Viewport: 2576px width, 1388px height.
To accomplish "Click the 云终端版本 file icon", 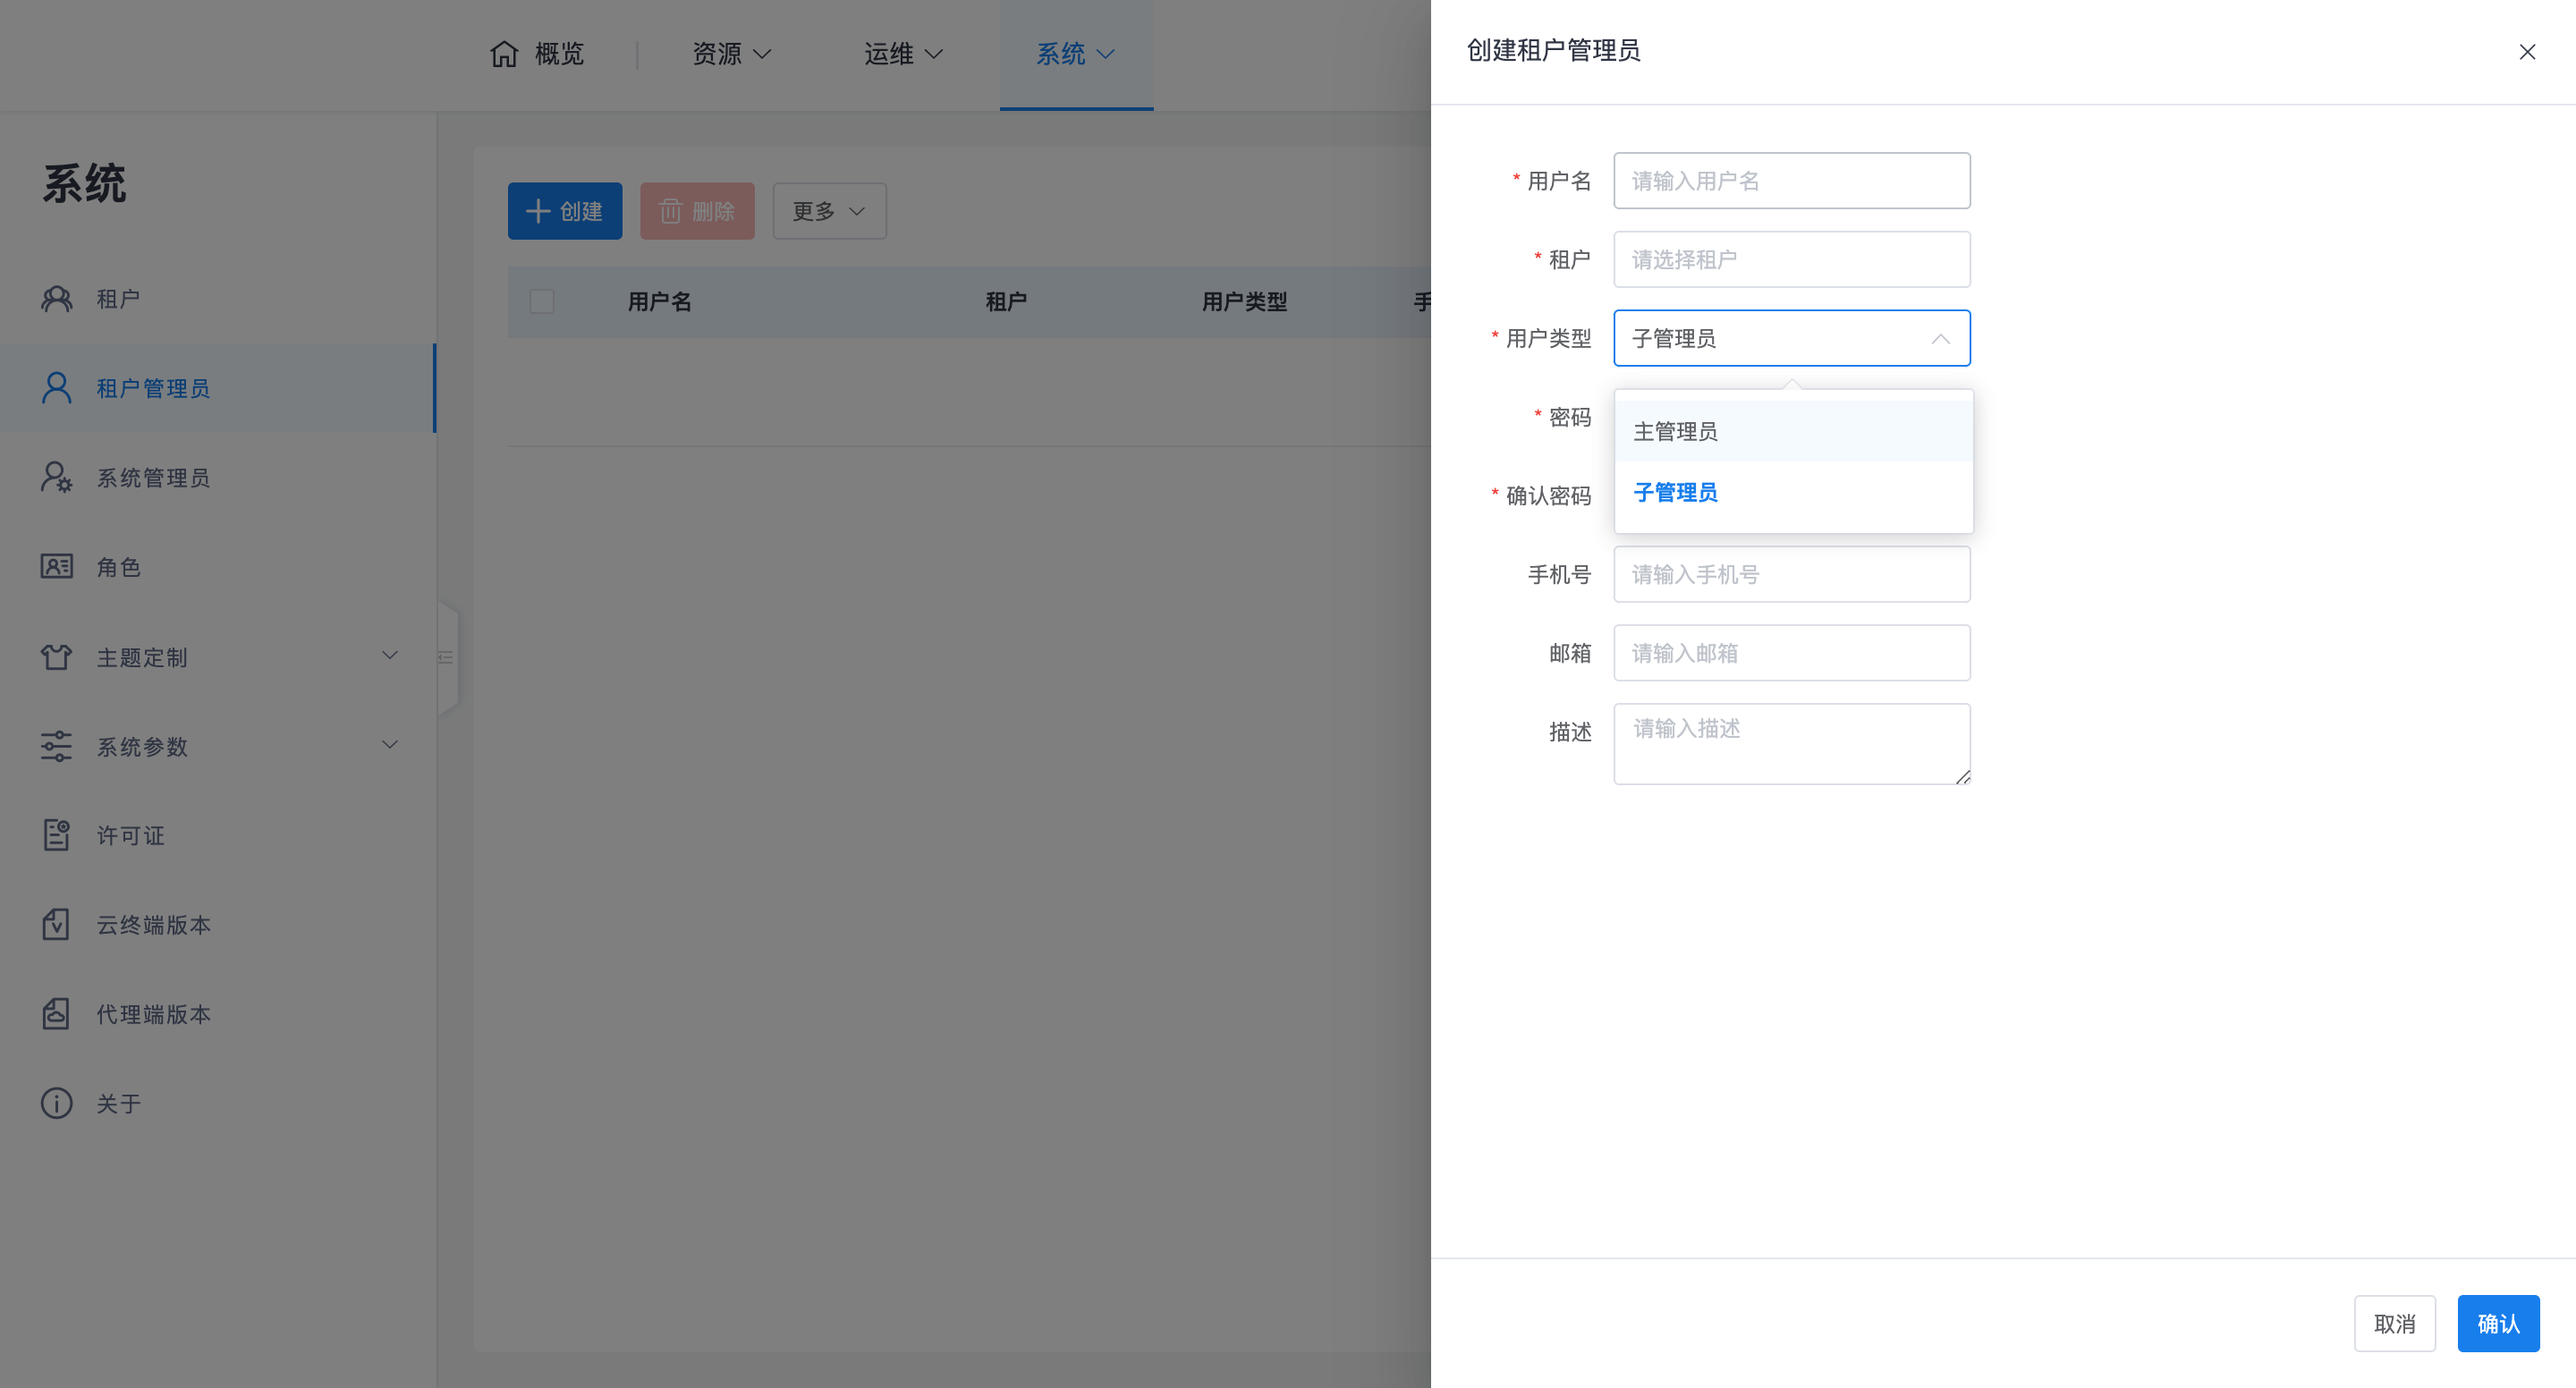I will click(57, 925).
